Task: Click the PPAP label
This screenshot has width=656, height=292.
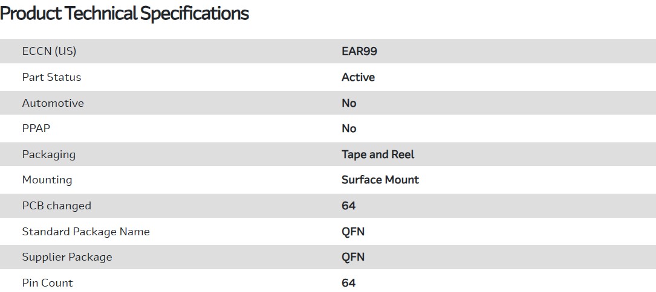Action: click(36, 129)
